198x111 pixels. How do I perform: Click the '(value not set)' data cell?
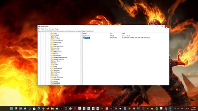tap(126, 36)
